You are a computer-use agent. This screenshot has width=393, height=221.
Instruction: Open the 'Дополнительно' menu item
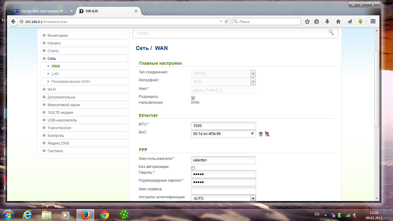click(x=84, y=97)
